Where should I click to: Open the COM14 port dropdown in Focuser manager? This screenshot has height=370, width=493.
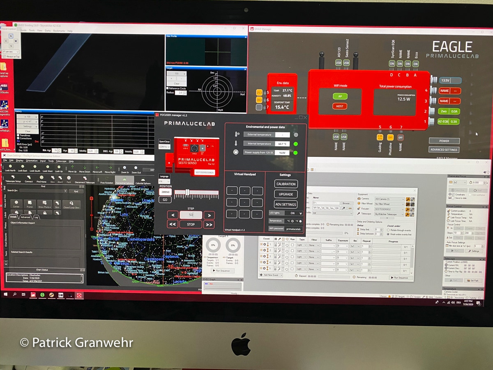164,146
